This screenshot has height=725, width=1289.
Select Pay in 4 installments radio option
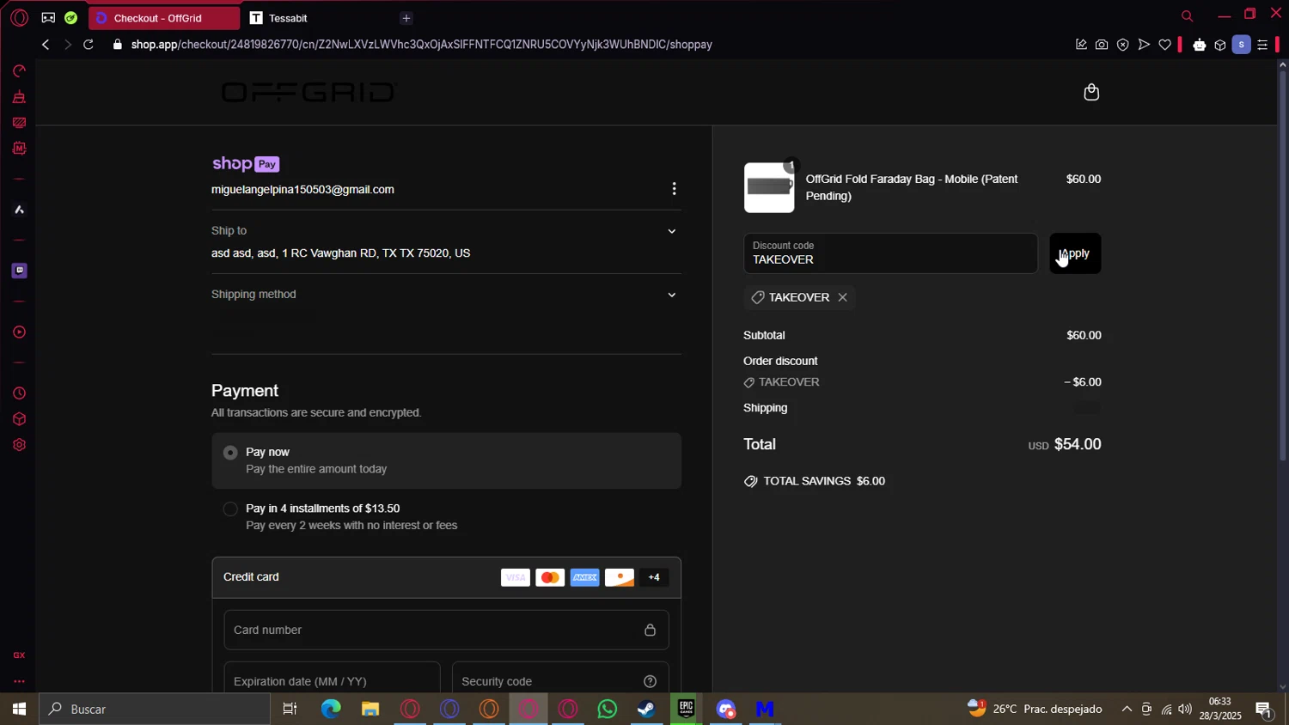(230, 509)
